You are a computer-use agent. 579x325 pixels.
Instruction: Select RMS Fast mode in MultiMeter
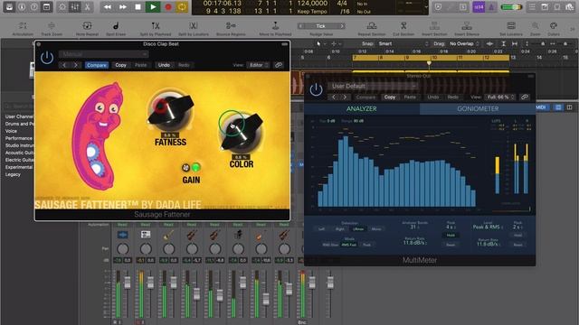(348, 245)
